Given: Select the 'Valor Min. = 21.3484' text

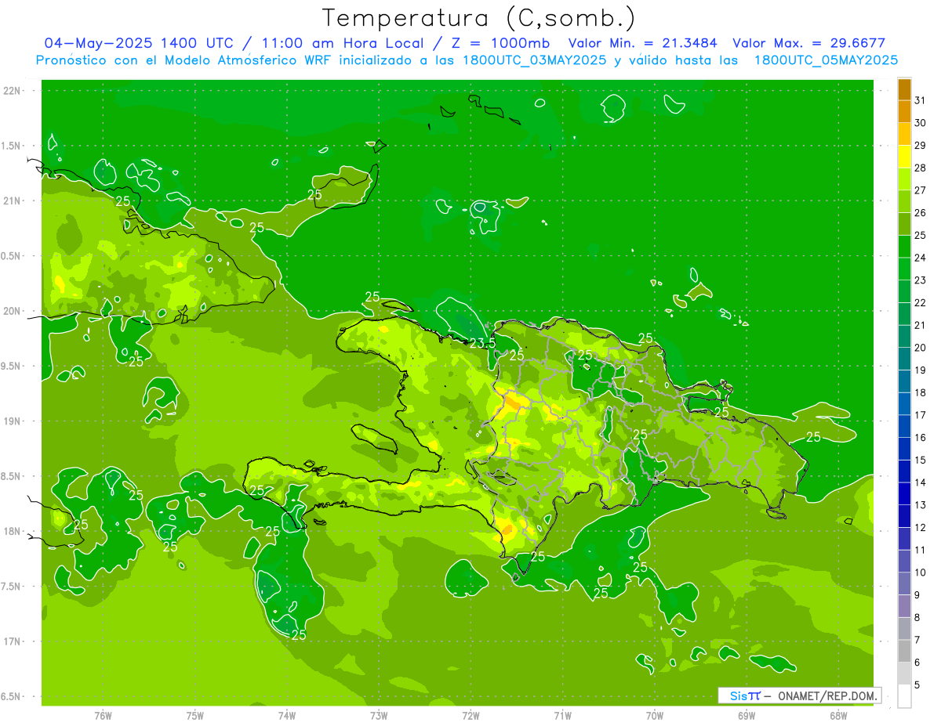Looking at the screenshot, I should tap(642, 43).
